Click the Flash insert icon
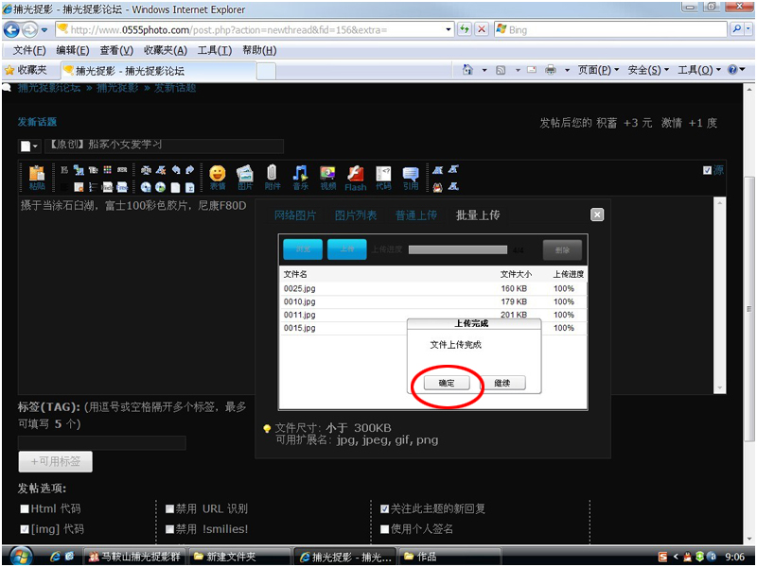Image resolution: width=757 pixels, height=567 pixels. pyautogui.click(x=356, y=177)
